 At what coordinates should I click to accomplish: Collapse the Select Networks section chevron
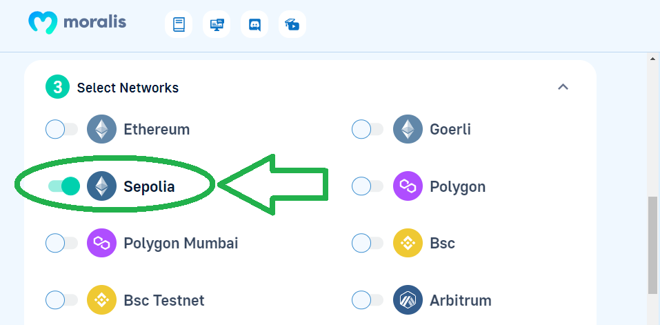tap(563, 87)
